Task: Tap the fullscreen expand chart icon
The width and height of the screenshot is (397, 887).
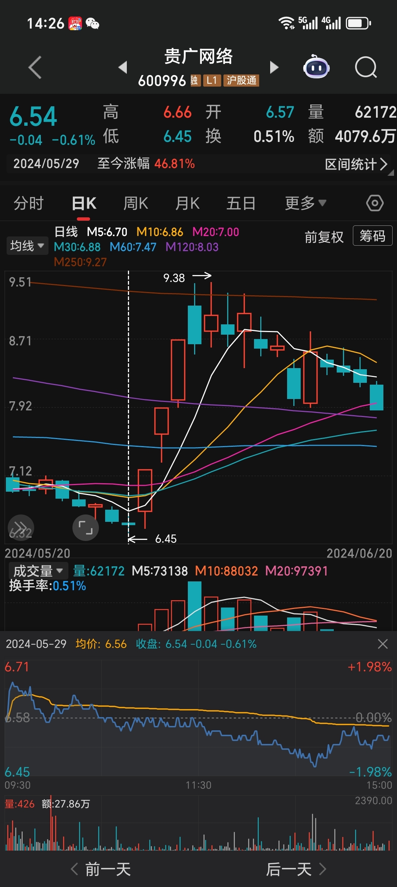Action: [86, 527]
